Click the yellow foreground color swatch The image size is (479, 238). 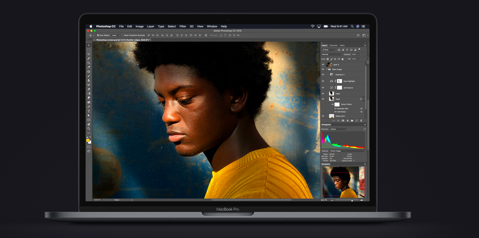click(x=88, y=140)
